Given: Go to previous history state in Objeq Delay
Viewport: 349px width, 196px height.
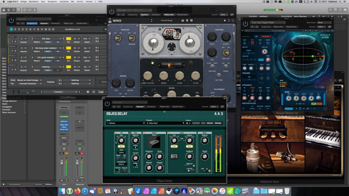Looking at the screenshot, I should [x=187, y=123].
